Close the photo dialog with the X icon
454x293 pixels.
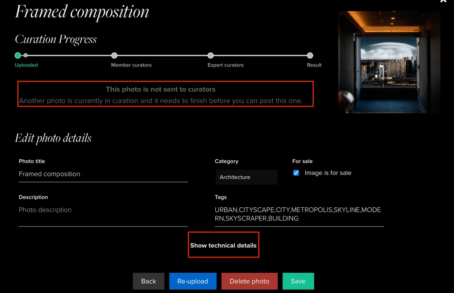click(x=443, y=1)
